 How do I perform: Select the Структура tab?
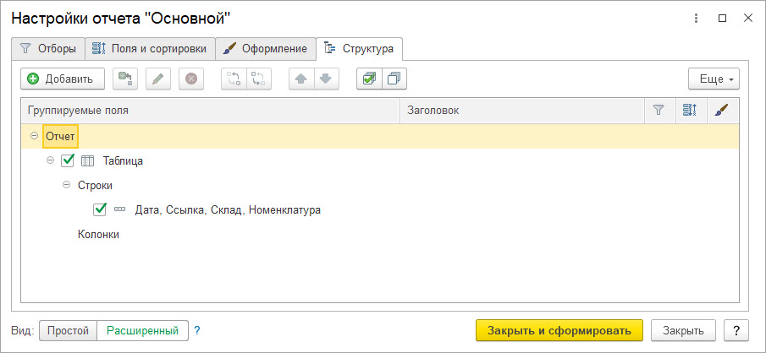click(360, 49)
